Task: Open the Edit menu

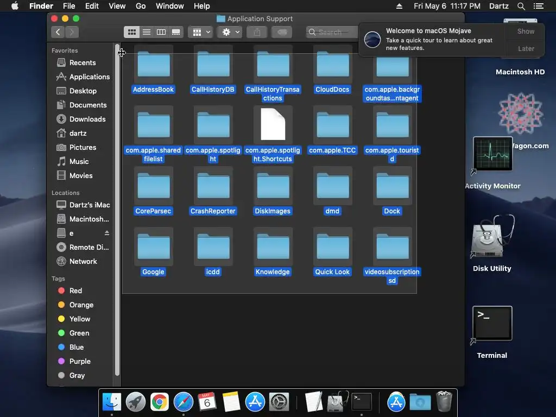Action: (92, 6)
